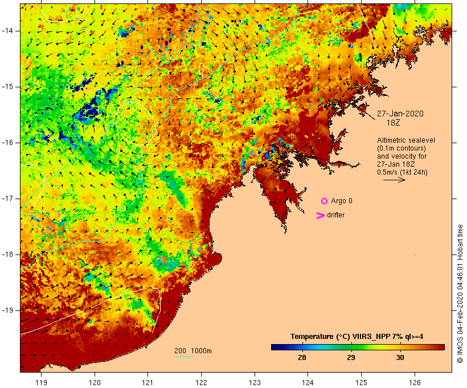Click the 121 longitude axis label
The width and height of the screenshot is (467, 388).
click(148, 382)
